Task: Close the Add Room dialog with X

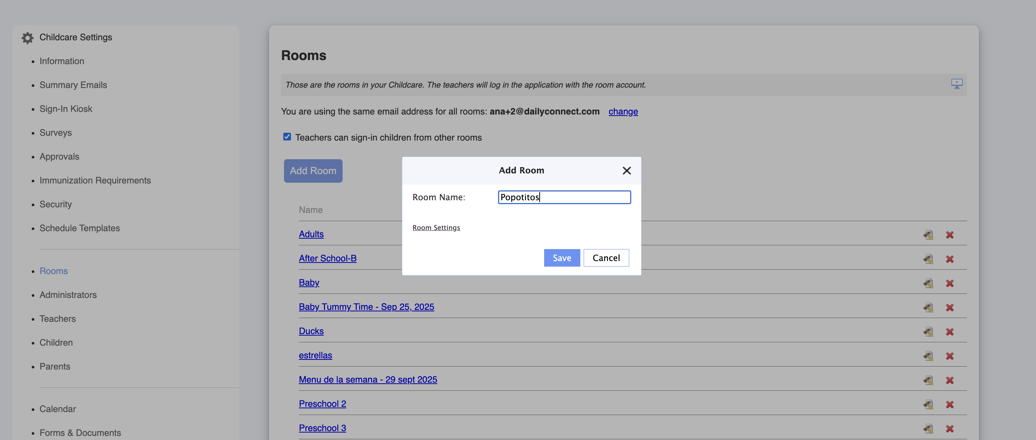Action: tap(626, 170)
